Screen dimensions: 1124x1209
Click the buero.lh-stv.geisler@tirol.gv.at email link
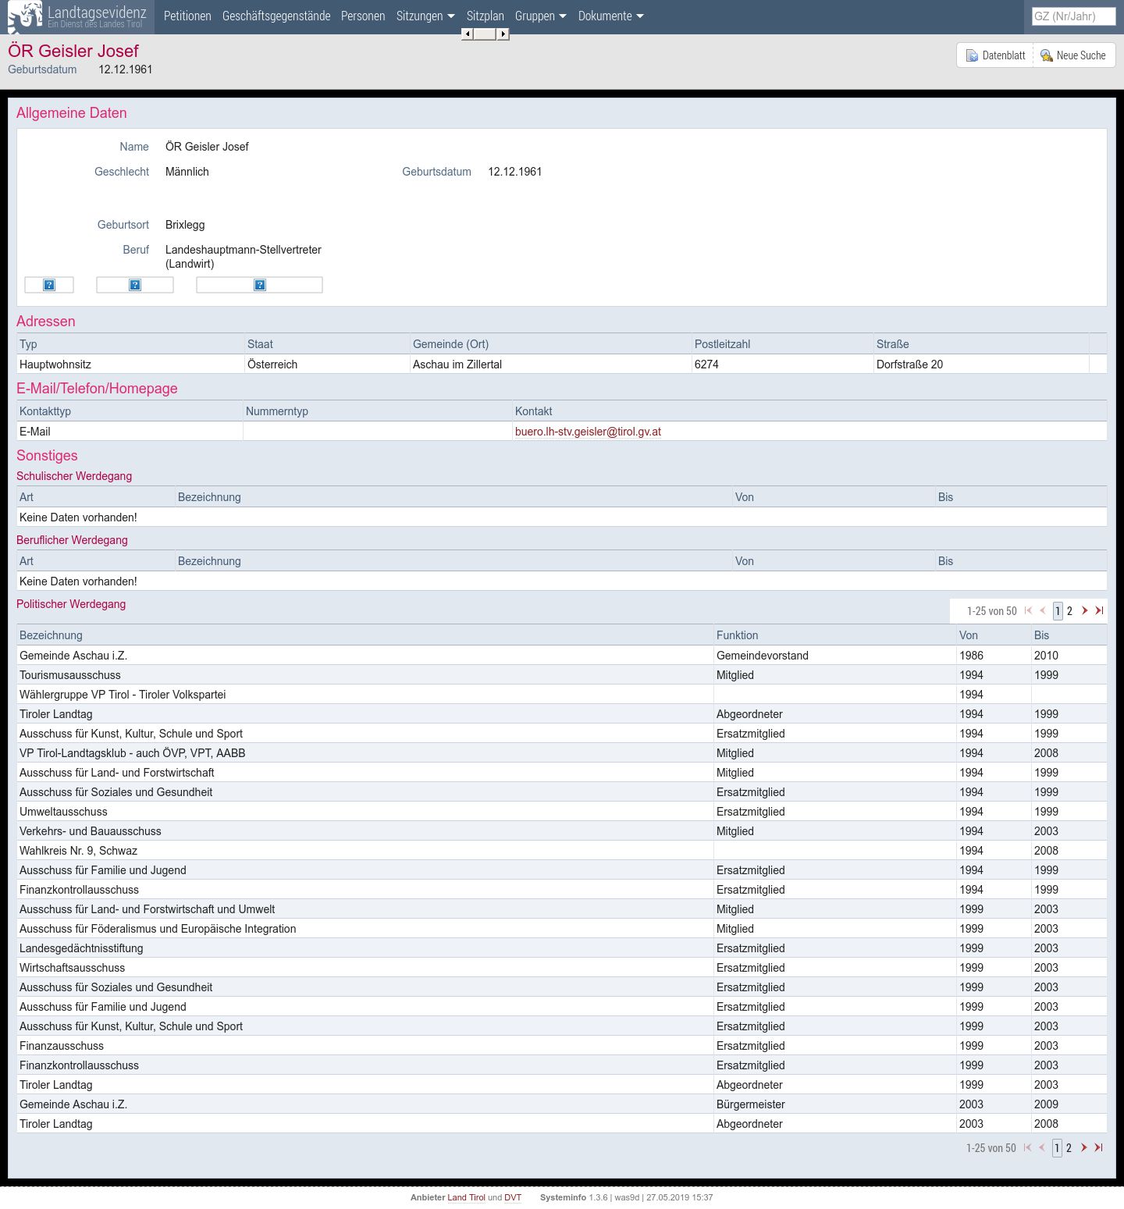click(x=588, y=432)
